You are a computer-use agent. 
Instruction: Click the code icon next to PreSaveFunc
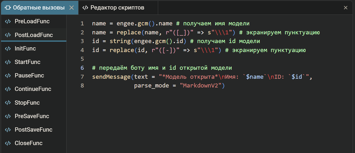[x=8, y=116]
